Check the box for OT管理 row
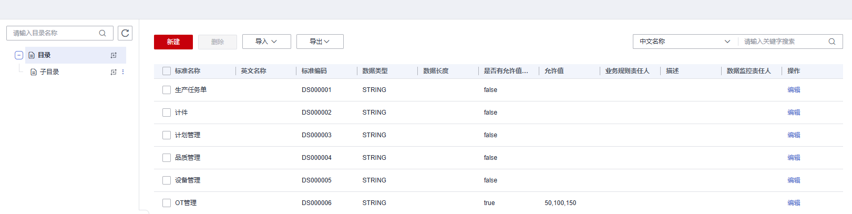This screenshot has width=852, height=214. [167, 203]
